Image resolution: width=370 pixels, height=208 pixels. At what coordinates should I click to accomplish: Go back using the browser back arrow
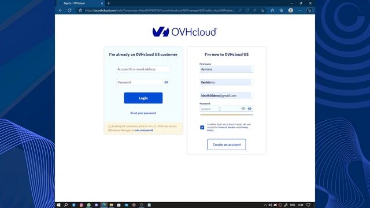61,10
